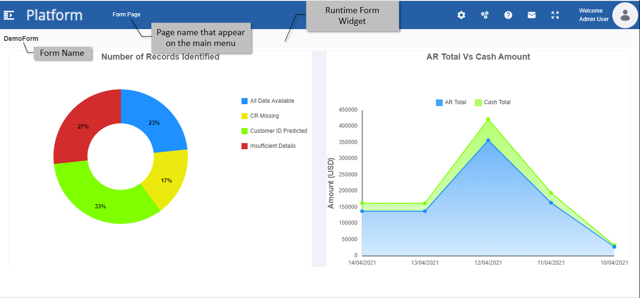Click AR Total data point at 12/04/2021
Image resolution: width=640 pixels, height=298 pixels.
click(488, 140)
